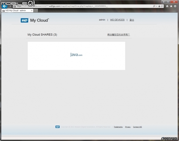Open the address bar search dropdown arrow

click(x=157, y=6)
